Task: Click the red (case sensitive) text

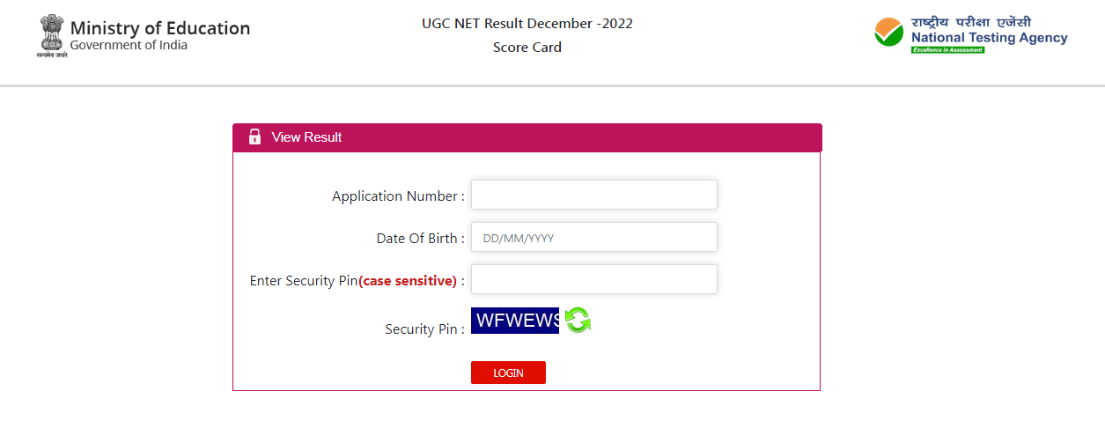Action: coord(409,281)
